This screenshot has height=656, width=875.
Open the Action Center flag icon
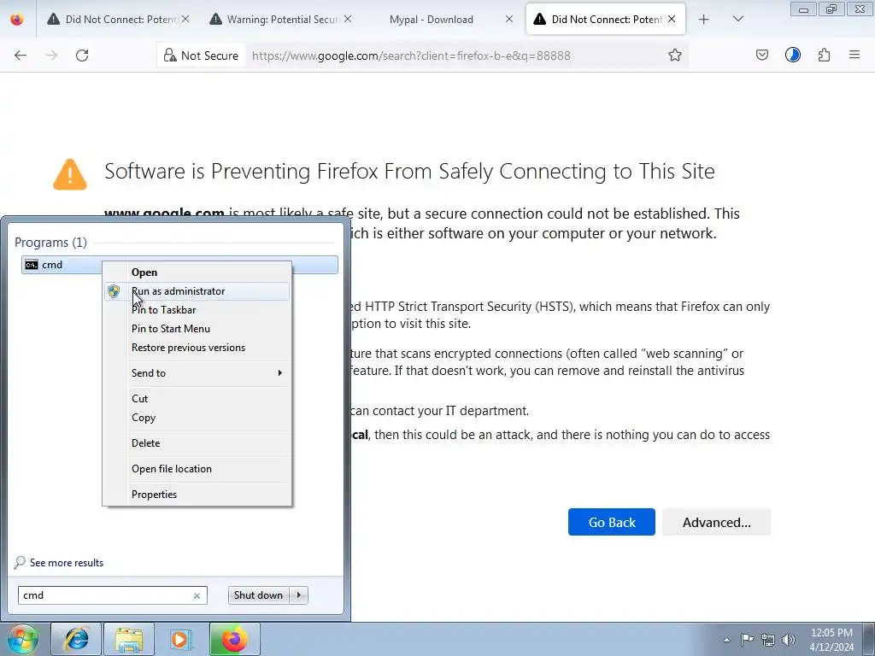tap(747, 640)
